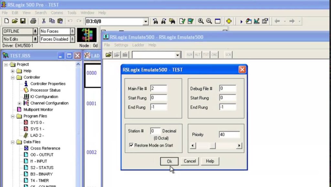Click the Zoom Out magnifier icon
This screenshot has height=187, width=331.
(209, 21)
